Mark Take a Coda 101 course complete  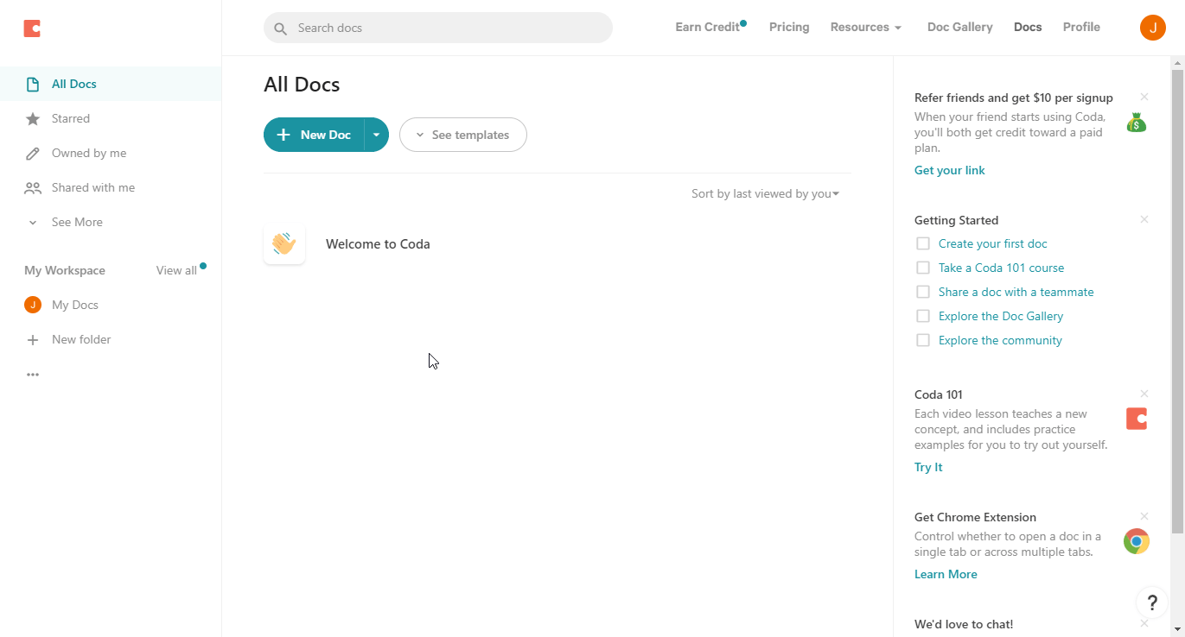922,268
